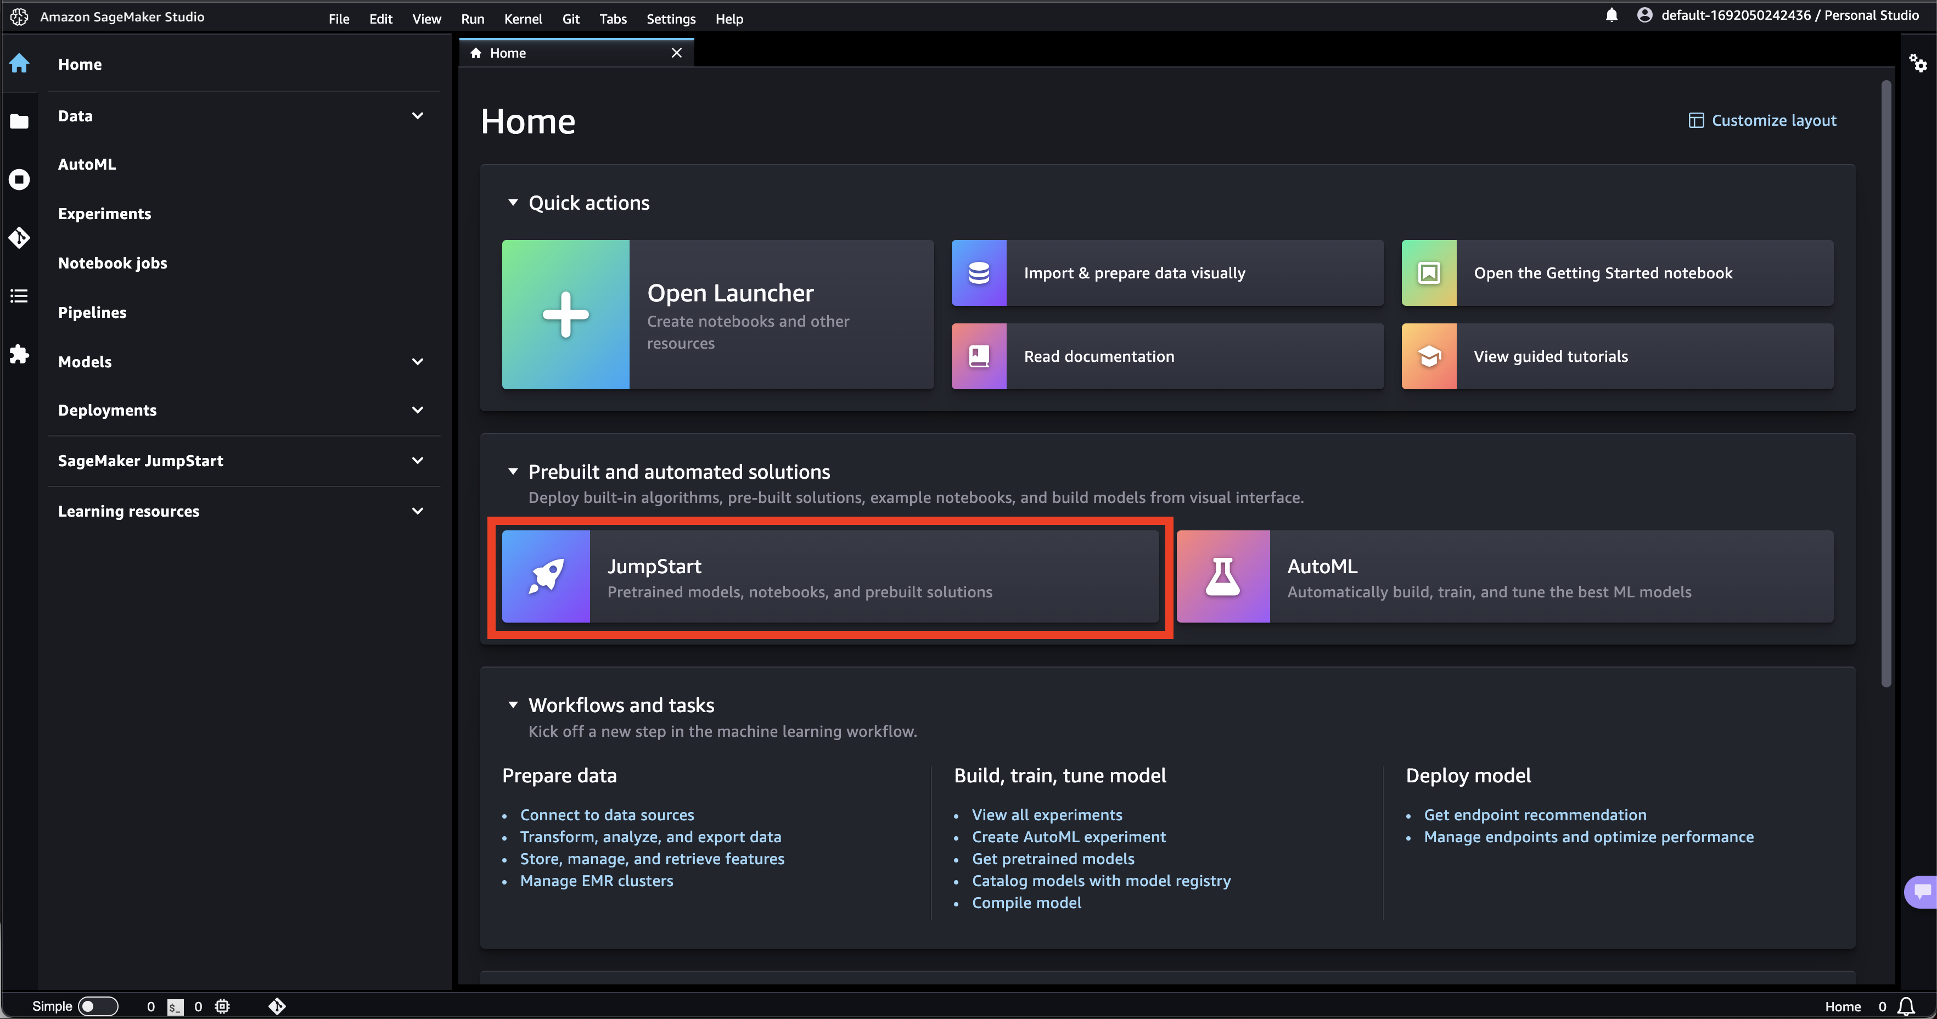Click the JumpStart rocket icon
The height and width of the screenshot is (1019, 1937).
(x=546, y=577)
